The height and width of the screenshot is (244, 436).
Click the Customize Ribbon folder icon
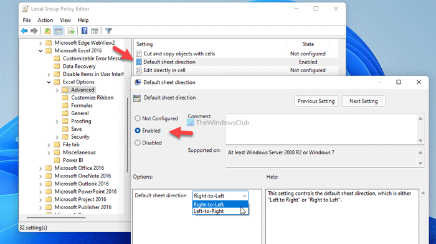(65, 98)
